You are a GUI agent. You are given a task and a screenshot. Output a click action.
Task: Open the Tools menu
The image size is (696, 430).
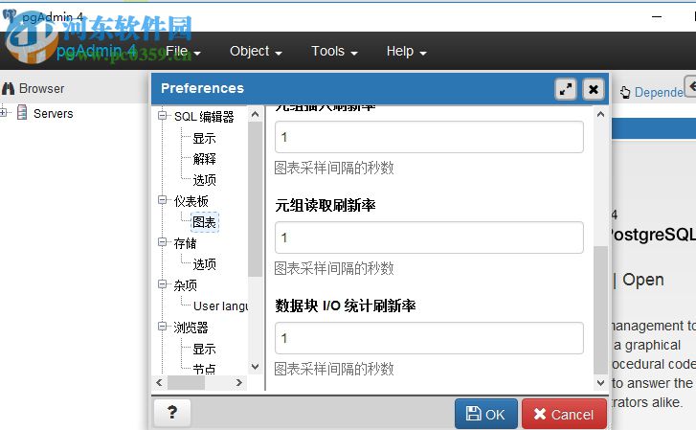click(x=334, y=52)
